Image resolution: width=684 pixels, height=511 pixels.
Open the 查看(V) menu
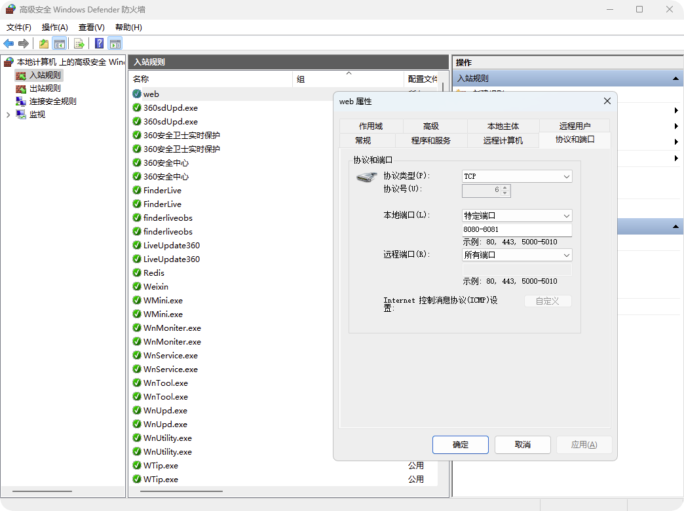click(91, 27)
